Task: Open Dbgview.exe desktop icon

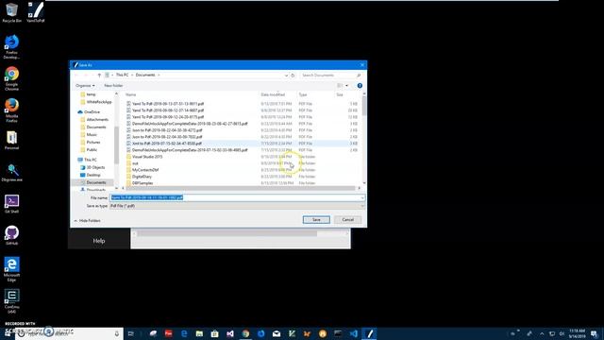Action: click(x=11, y=172)
